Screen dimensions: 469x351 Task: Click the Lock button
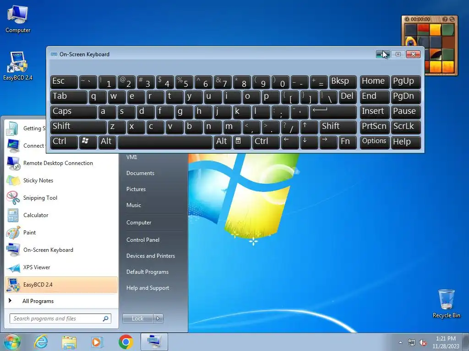[x=137, y=319]
